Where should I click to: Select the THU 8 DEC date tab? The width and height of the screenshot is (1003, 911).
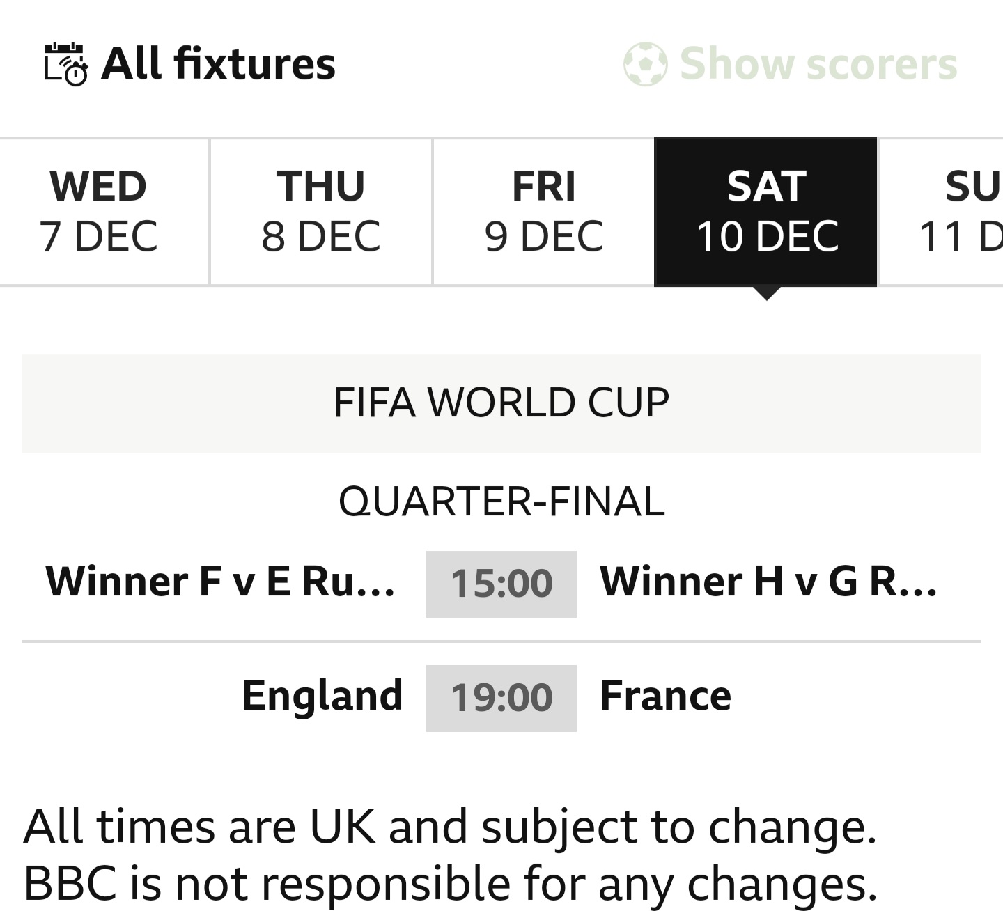click(x=320, y=211)
